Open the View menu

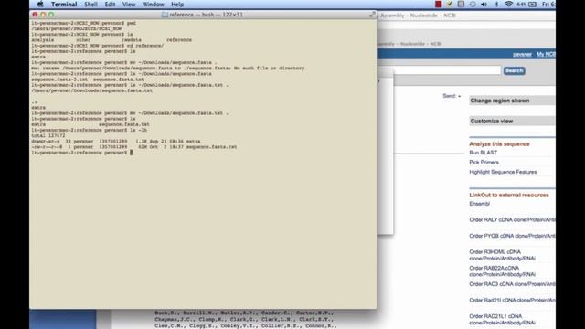129,5
